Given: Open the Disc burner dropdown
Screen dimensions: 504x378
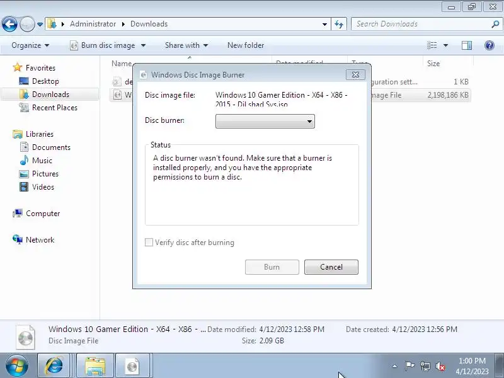Looking at the screenshot, I should click(x=265, y=121).
